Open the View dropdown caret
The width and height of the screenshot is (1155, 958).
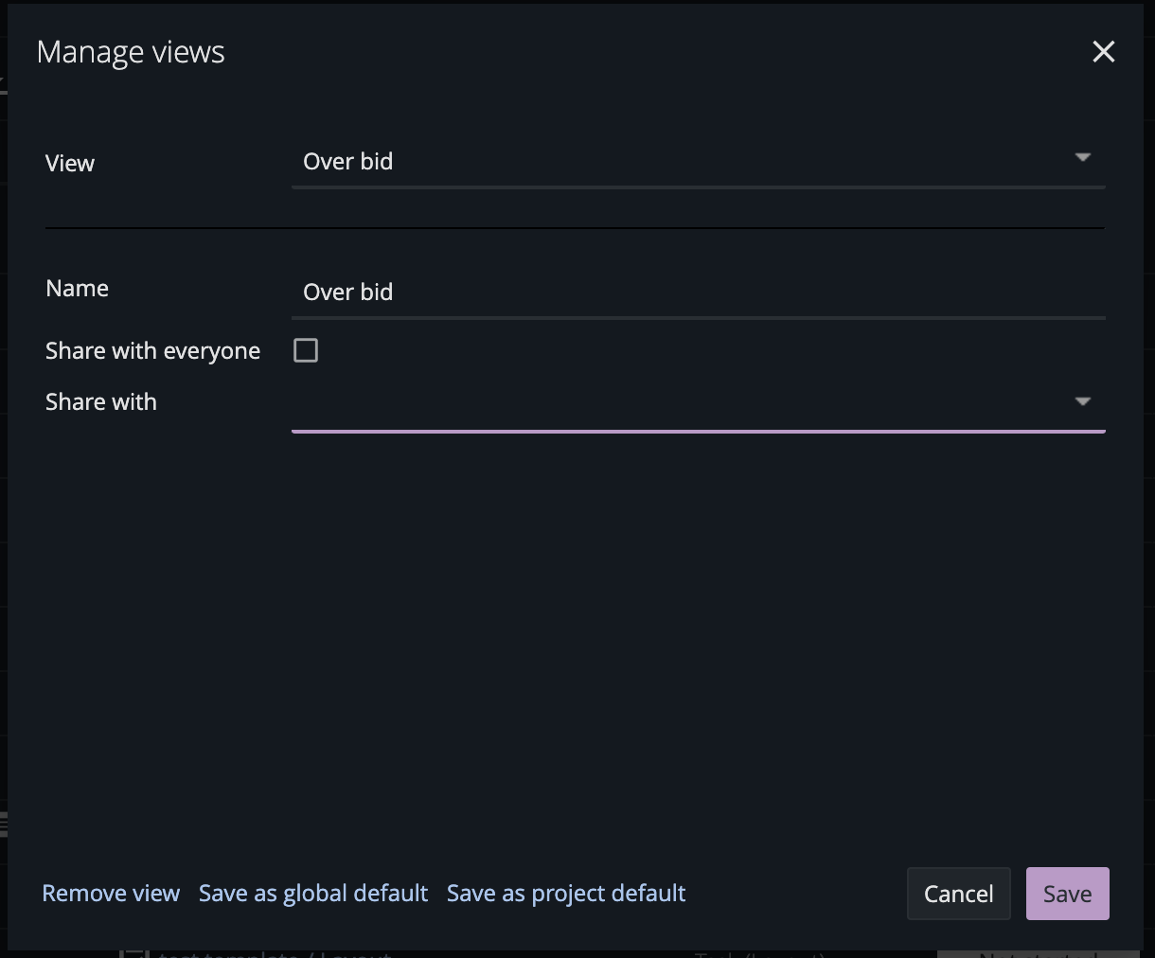pyautogui.click(x=1083, y=159)
